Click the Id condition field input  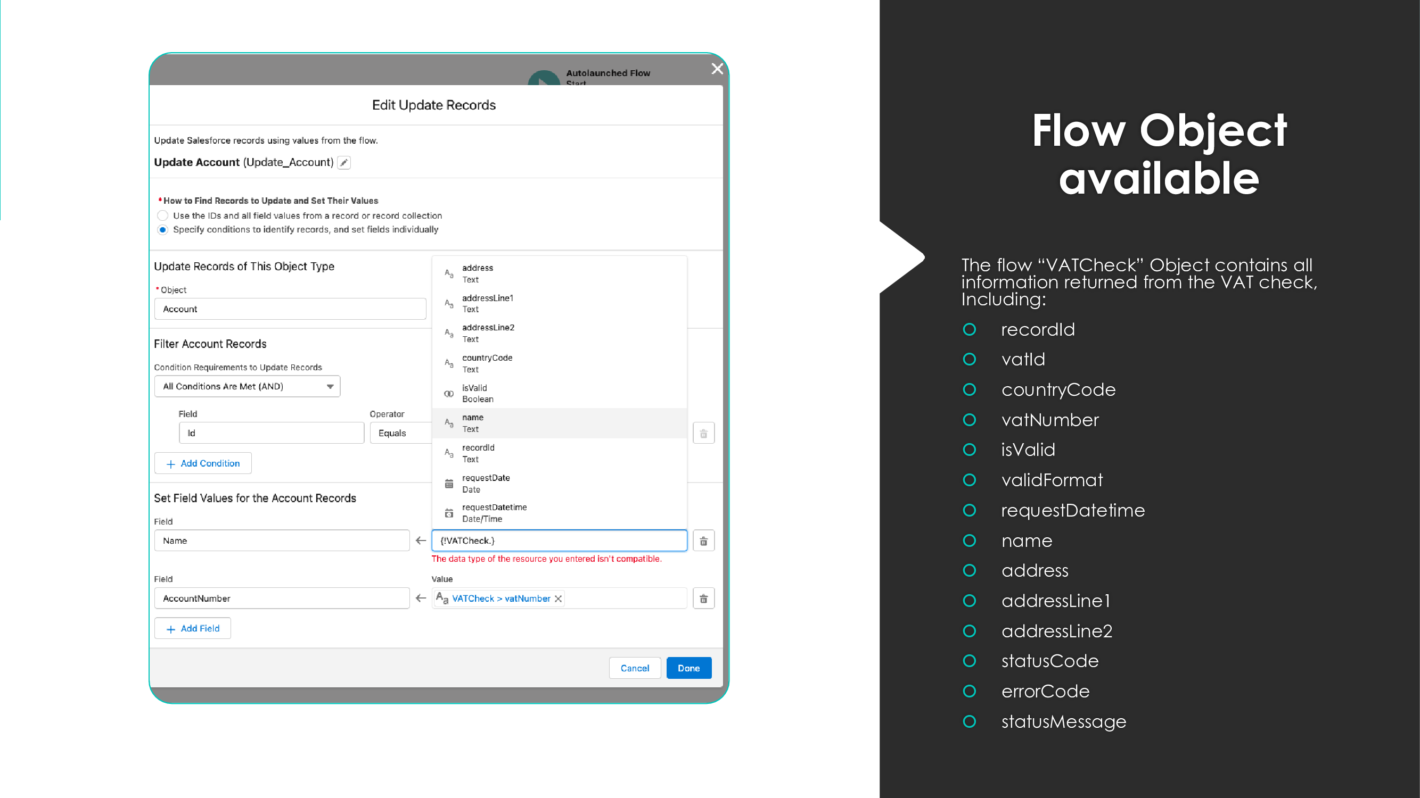pyautogui.click(x=271, y=434)
